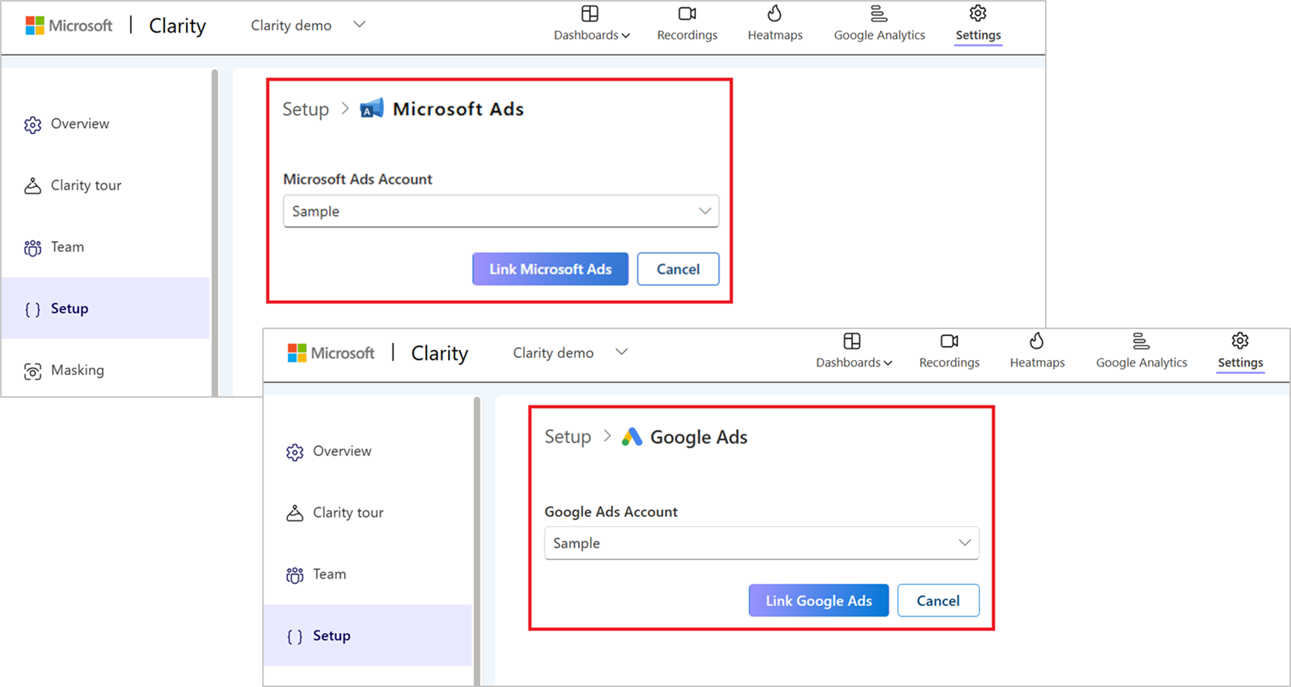The image size is (1291, 687).
Task: Click the sidebar scrollbar in the Microsoft Ads window
Action: tap(215, 233)
